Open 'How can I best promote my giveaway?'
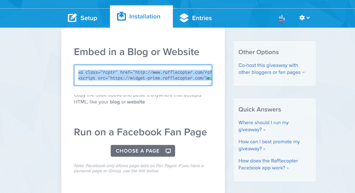The width and height of the screenshot is (355, 193). coord(269,145)
